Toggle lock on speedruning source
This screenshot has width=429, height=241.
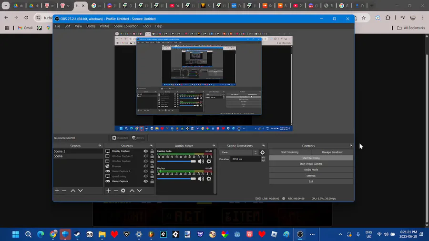coord(152,176)
